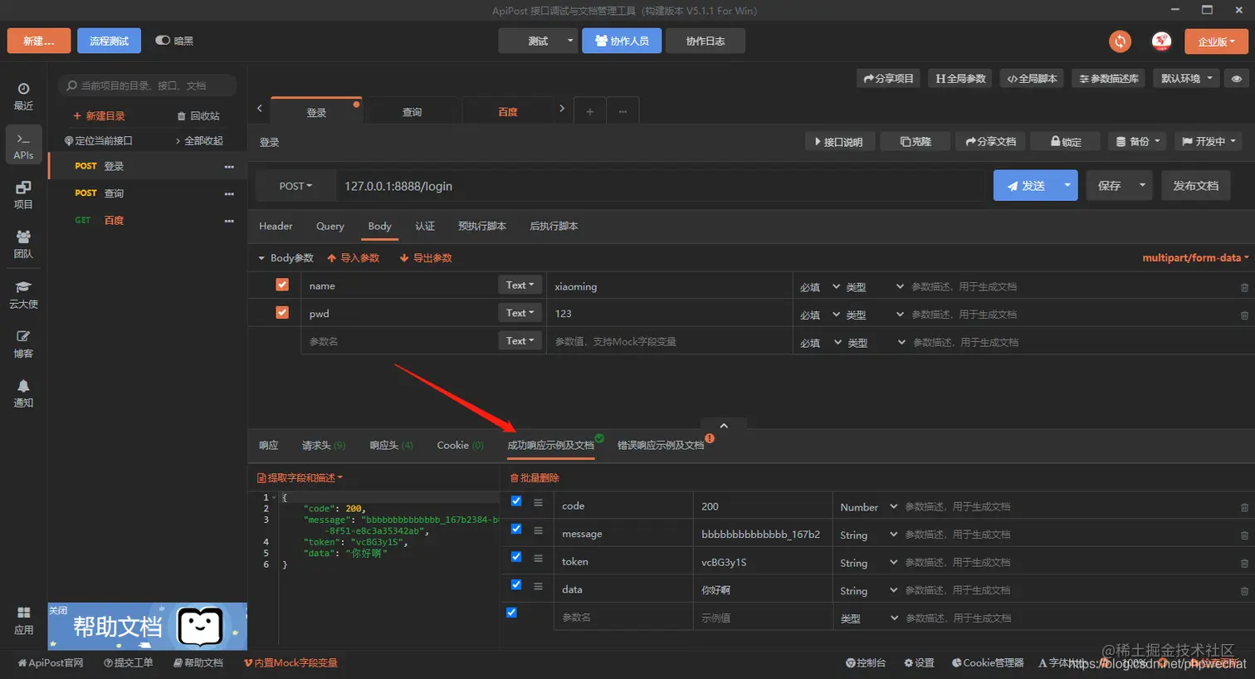1255x679 pixels.
Task: Toggle the 暗黑 dark mode switch
Action: tap(163, 41)
